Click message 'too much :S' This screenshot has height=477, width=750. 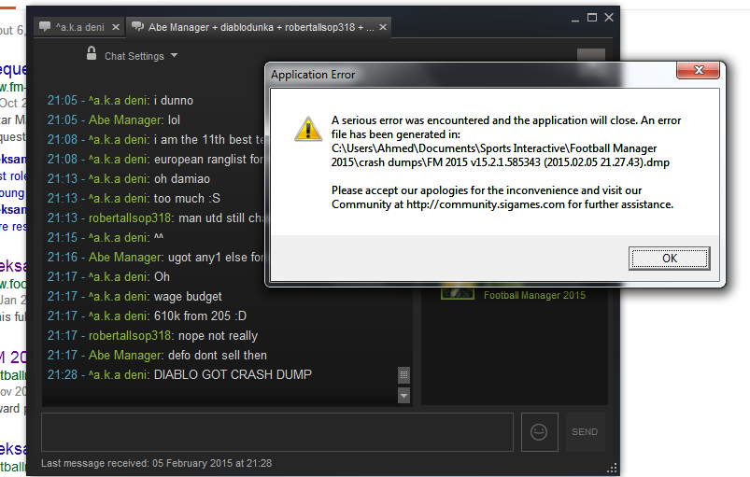[187, 198]
